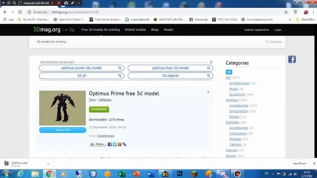Open the Games category
Screen dimensions: 317x178
[x=231, y=150]
